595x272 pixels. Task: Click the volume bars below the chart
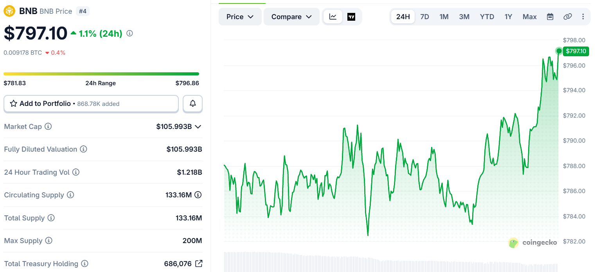(x=391, y=262)
